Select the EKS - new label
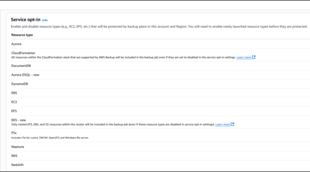 18,120
